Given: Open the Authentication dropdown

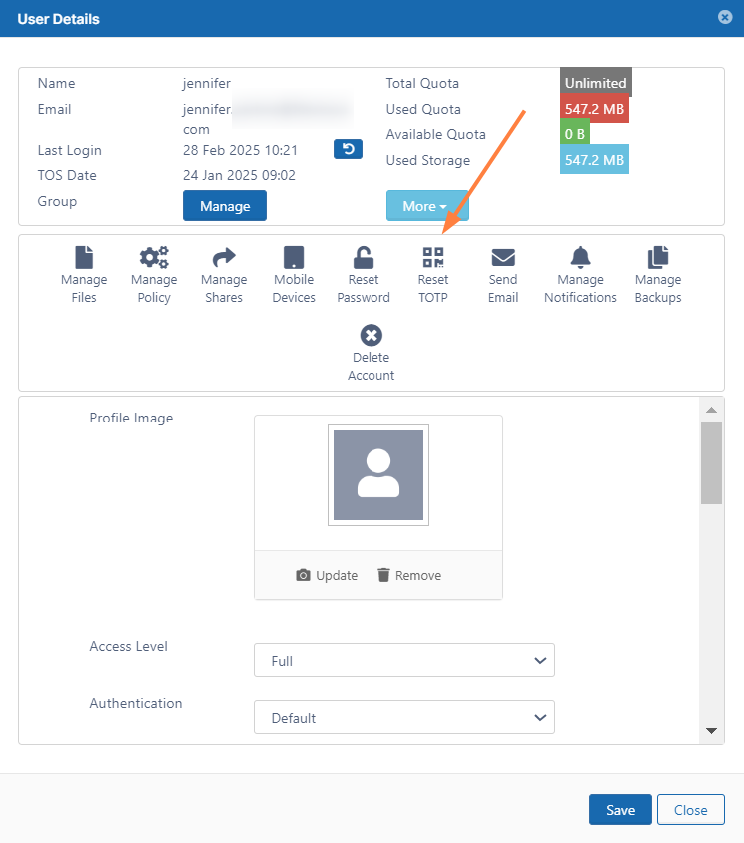Looking at the screenshot, I should [404, 718].
